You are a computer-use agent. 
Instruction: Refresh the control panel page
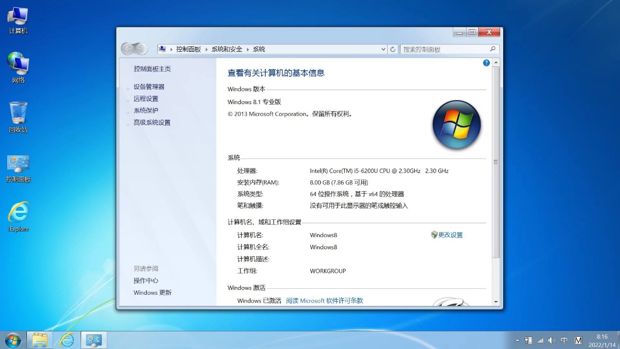(393, 49)
